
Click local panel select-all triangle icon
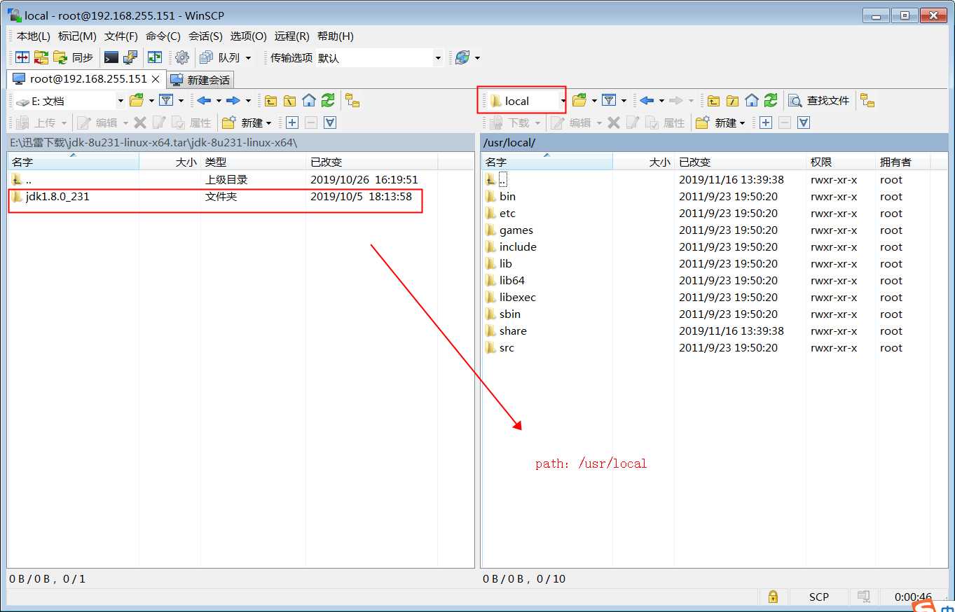330,123
